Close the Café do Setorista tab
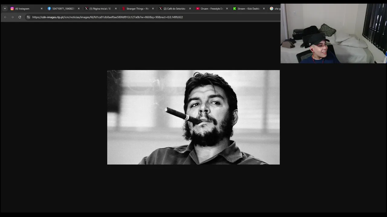Image resolution: width=387 pixels, height=217 pixels. tap(190, 9)
